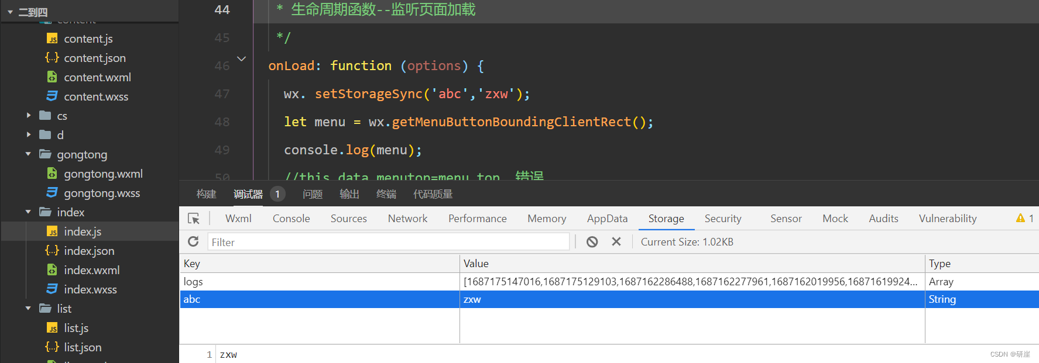Refresh the storage list
Image resolution: width=1039 pixels, height=363 pixels.
click(193, 241)
